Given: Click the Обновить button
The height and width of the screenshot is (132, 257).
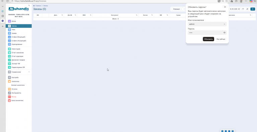Looking at the screenshot, I should (x=208, y=39).
